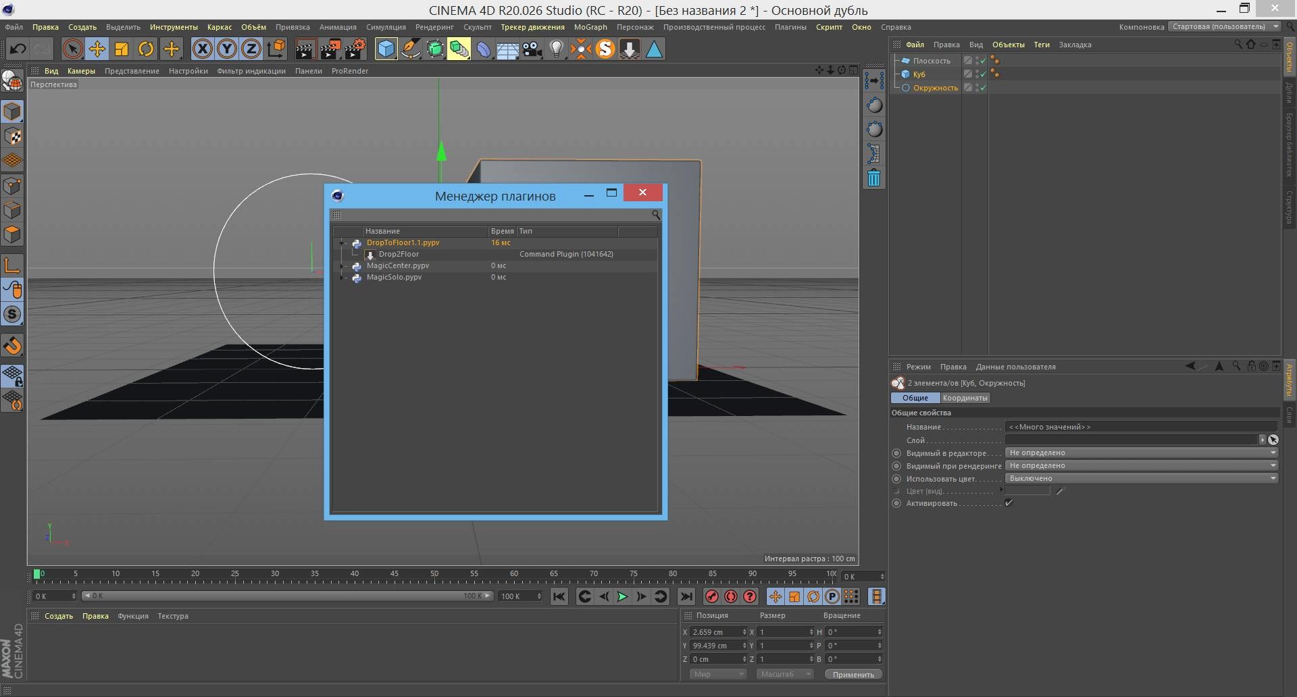The image size is (1297, 697).
Task: Click search icon in plugin manager
Action: click(655, 215)
